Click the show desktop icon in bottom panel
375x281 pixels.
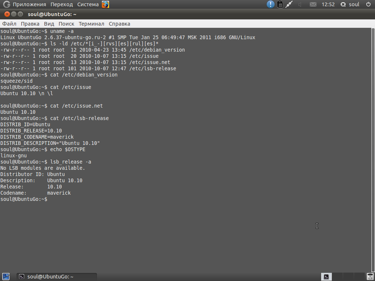pyautogui.click(x=6, y=277)
